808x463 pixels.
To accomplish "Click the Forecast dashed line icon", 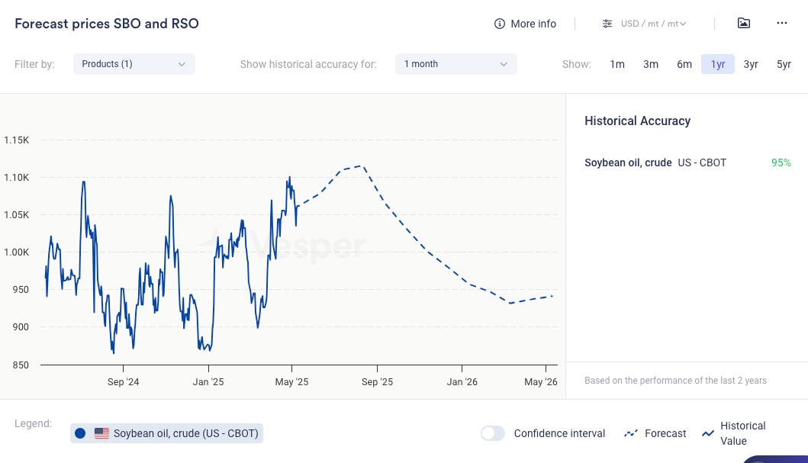I will [x=631, y=433].
